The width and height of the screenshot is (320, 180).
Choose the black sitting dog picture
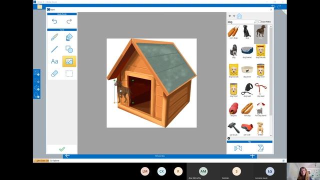coord(247,32)
